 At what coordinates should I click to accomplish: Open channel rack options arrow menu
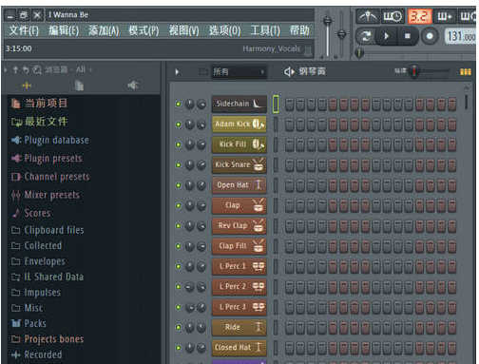[177, 72]
